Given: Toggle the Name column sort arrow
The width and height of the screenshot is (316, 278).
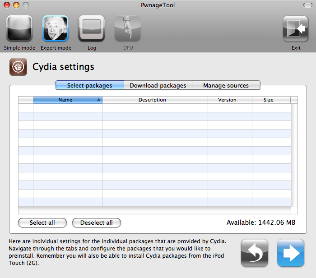Looking at the screenshot, I should [x=98, y=100].
